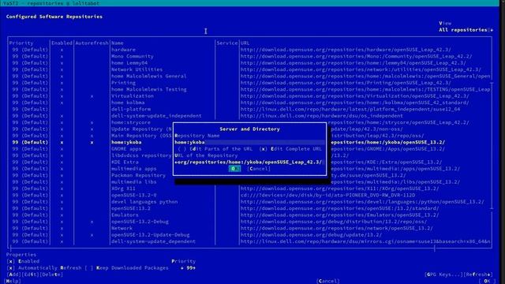Select the Network Utilities repository row
This screenshot has width=505, height=284.
(249, 69)
